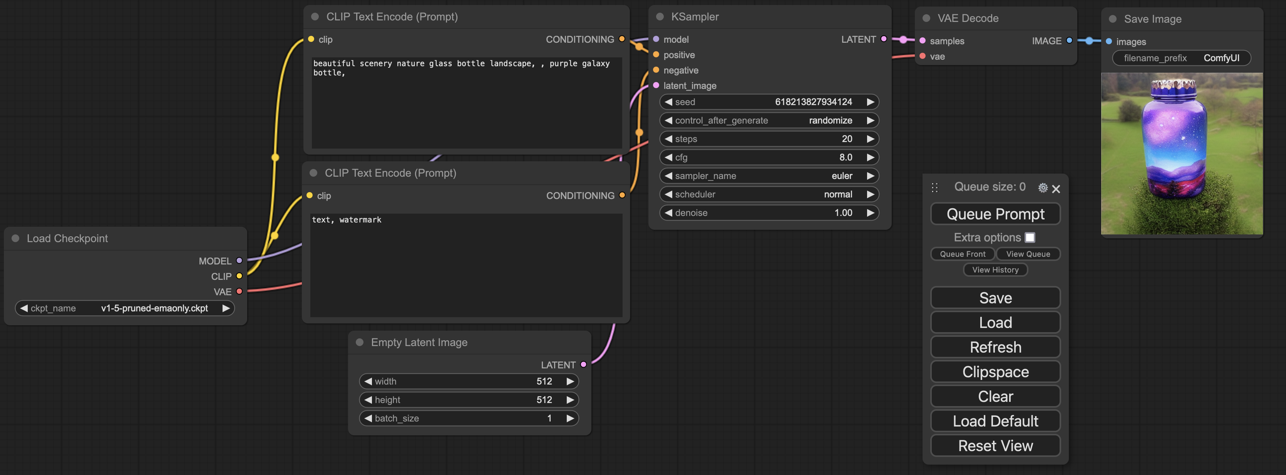
Task: Change control_after_generate randomize option
Action: click(769, 120)
